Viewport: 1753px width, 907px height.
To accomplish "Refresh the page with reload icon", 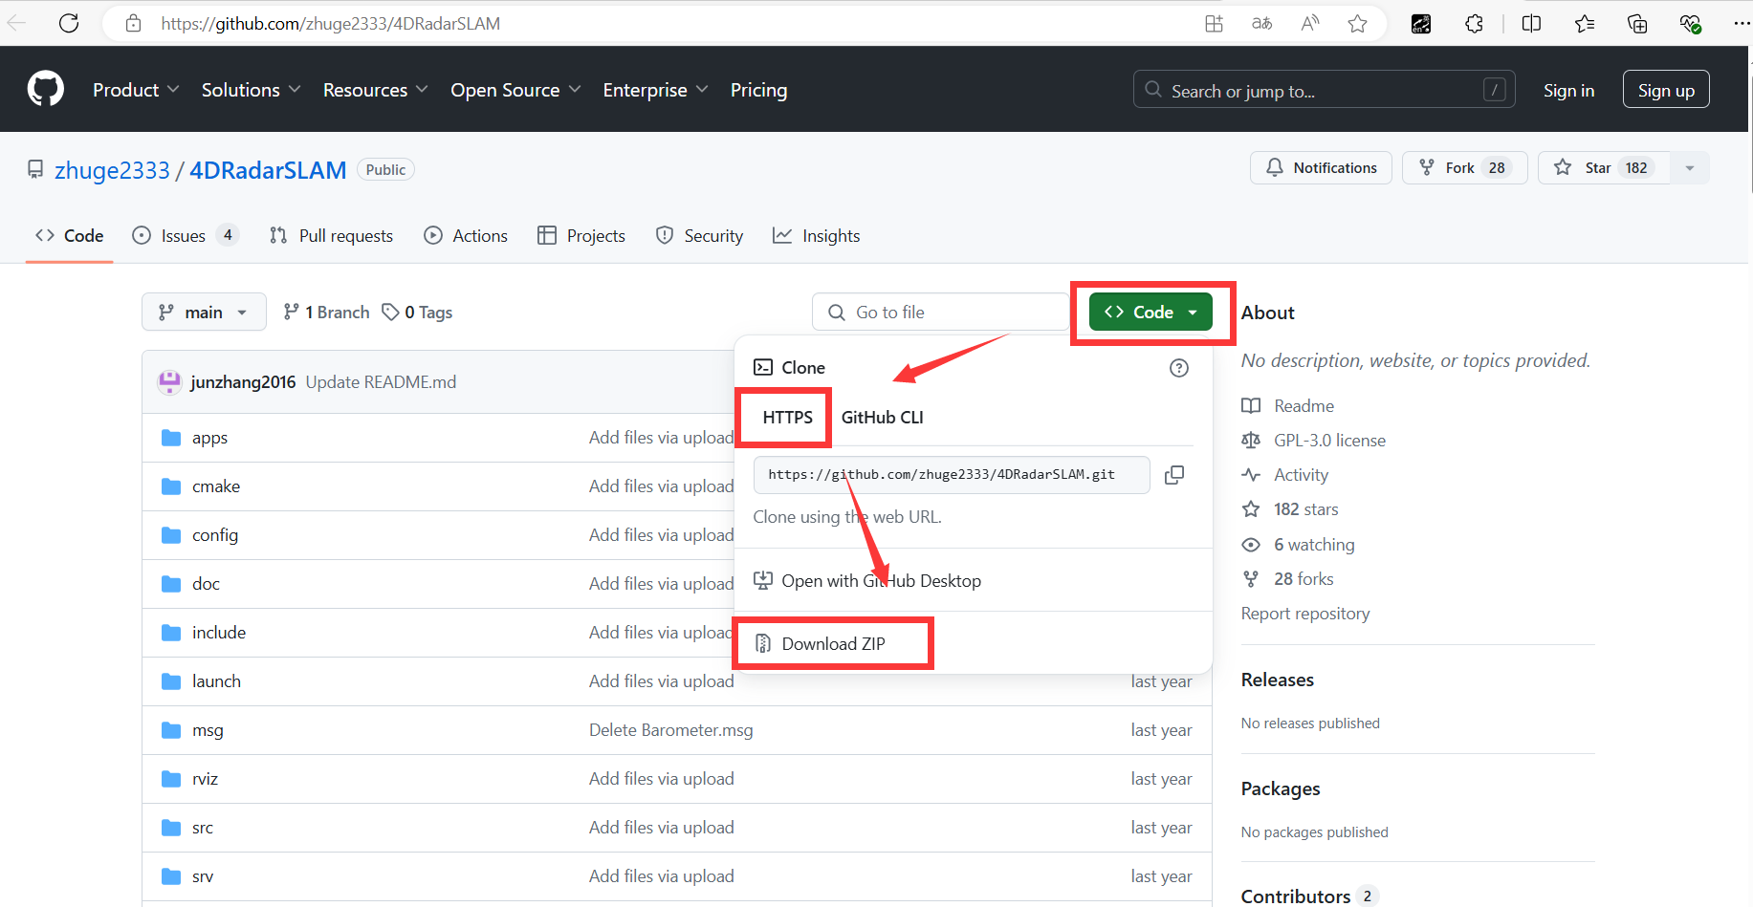I will [x=69, y=23].
